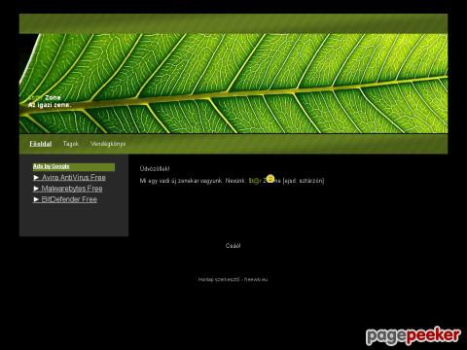The width and height of the screenshot is (467, 350).
Task: Click the 'Csáó!' text
Action: (233, 246)
